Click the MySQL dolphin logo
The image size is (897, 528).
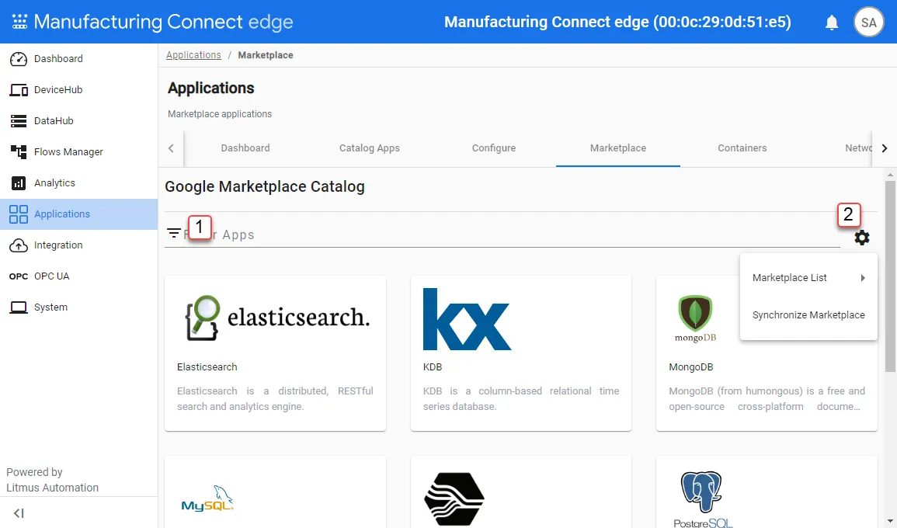coord(207,498)
